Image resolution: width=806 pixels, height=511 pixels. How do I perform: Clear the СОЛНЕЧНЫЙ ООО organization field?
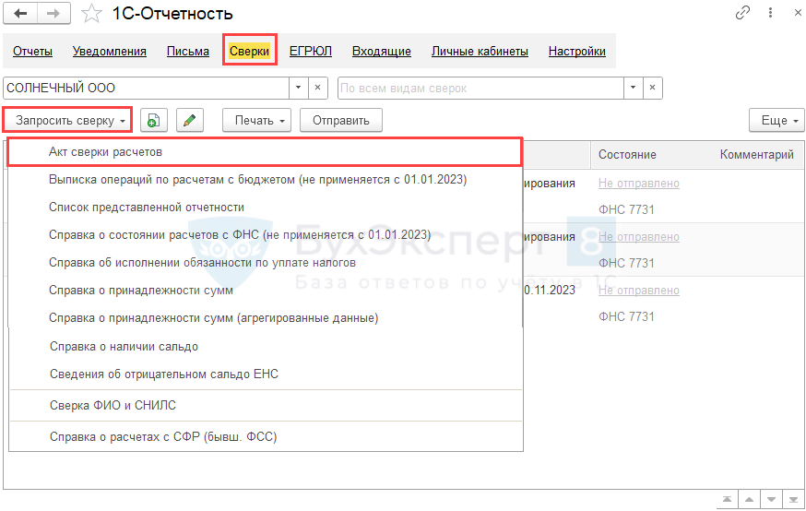coord(317,89)
